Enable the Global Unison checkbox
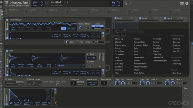193x108 pixels. 27,79
